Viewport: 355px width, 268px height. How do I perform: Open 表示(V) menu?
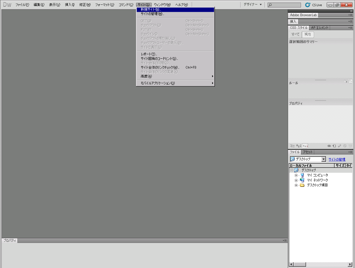[55, 5]
